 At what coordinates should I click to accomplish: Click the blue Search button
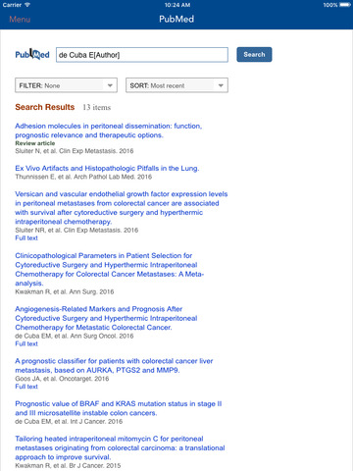[x=254, y=54]
